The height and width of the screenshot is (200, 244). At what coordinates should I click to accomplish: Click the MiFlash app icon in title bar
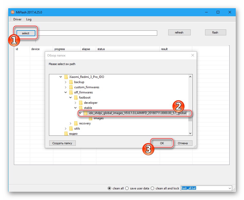[x=13, y=12]
